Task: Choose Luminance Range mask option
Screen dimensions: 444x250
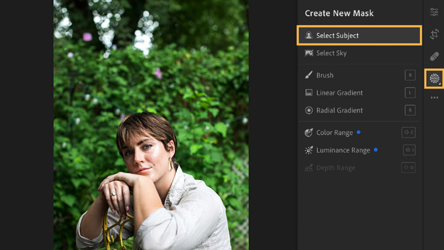Action: (343, 150)
